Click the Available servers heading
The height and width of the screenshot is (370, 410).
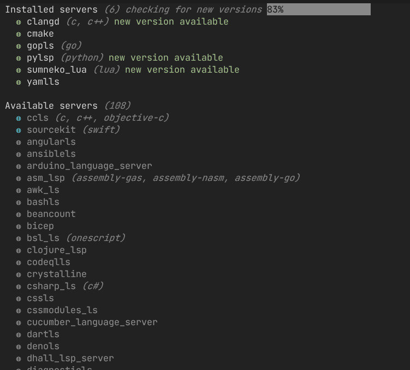(x=51, y=106)
